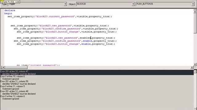Screen dimensions: 197x110
Task: Click the code editor scroll down arrow
Action: (195, 64)
